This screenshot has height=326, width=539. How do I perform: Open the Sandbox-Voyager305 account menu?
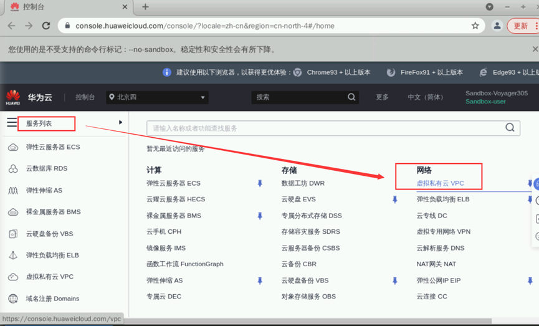pos(497,93)
